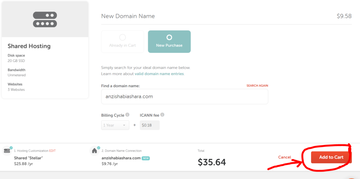Click the ICANN fee info icon
Image resolution: width=360 pixels, height=179 pixels.
162,115
